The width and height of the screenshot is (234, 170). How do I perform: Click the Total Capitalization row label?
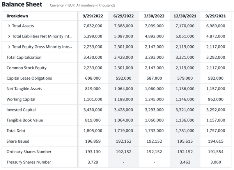(24, 57)
